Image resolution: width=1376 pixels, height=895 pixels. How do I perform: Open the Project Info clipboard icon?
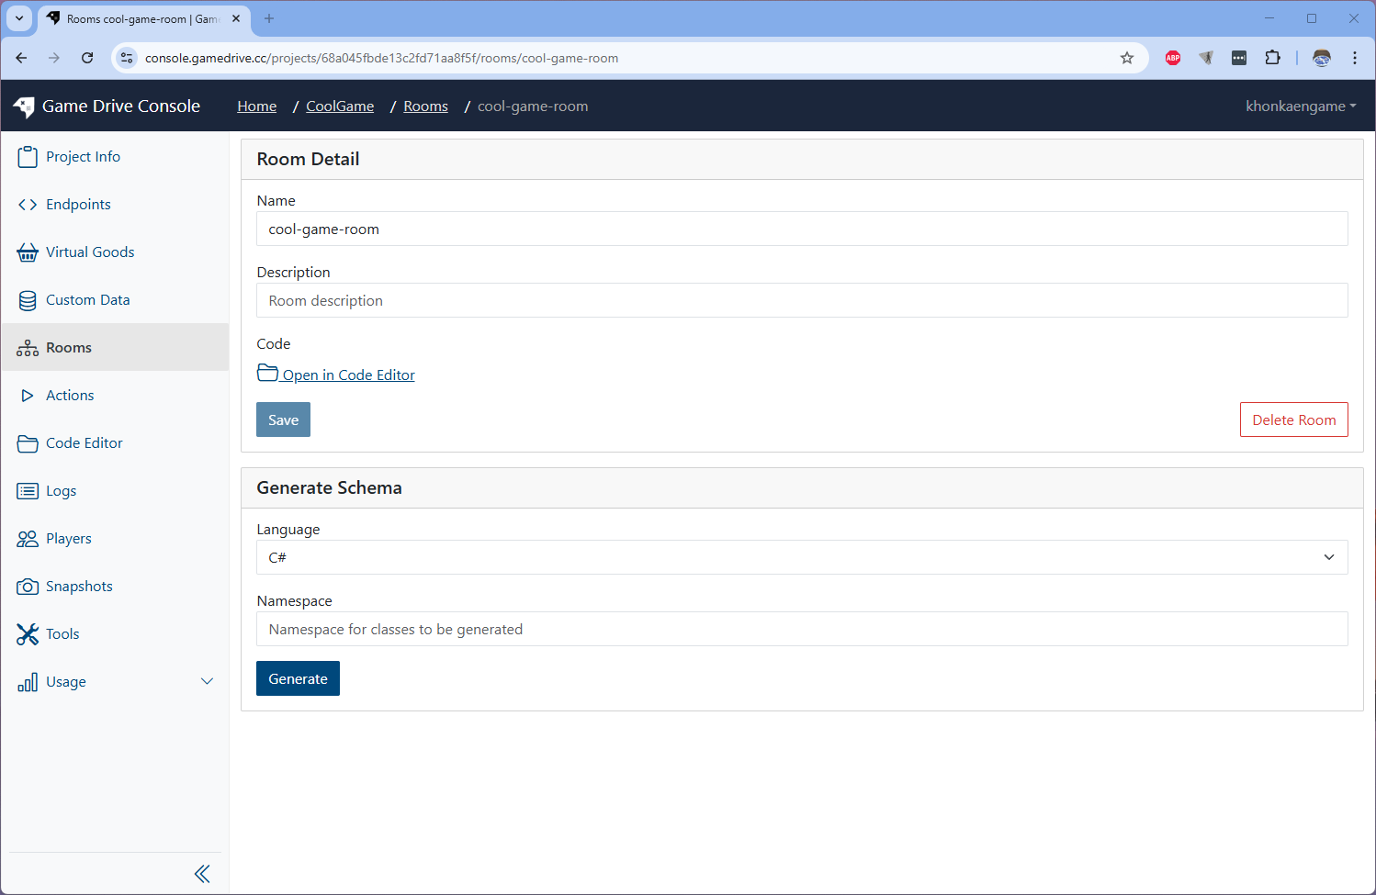pyautogui.click(x=28, y=157)
